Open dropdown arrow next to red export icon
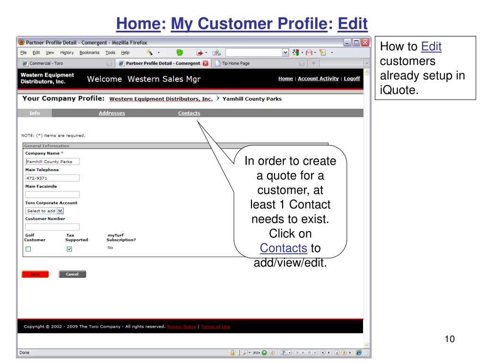Viewport: 484px width, 363px height. [206, 52]
